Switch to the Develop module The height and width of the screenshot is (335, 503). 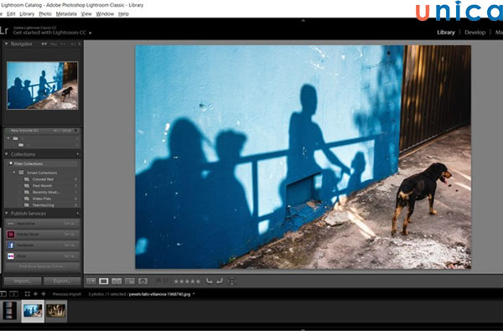pyautogui.click(x=474, y=33)
